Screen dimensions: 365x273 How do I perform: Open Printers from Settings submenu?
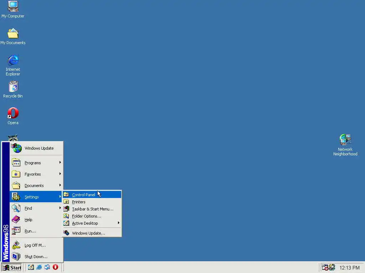[92, 202]
